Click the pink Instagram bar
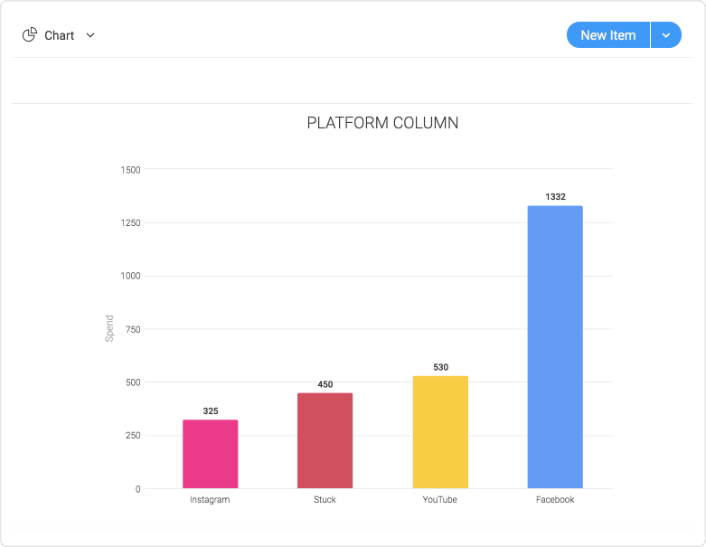This screenshot has height=547, width=706. point(211,454)
